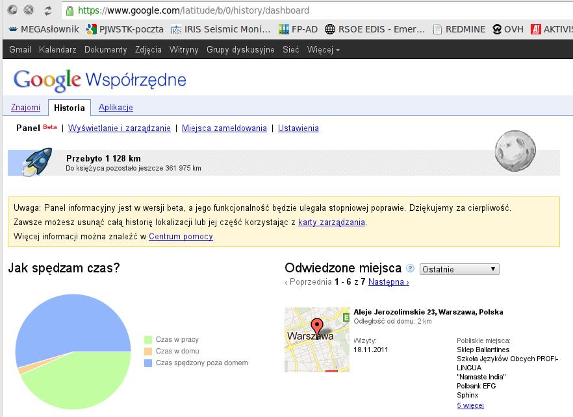Viewport: 573px width, 417px height.
Task: Click the Warszawa map thumbnail
Action: click(317, 340)
